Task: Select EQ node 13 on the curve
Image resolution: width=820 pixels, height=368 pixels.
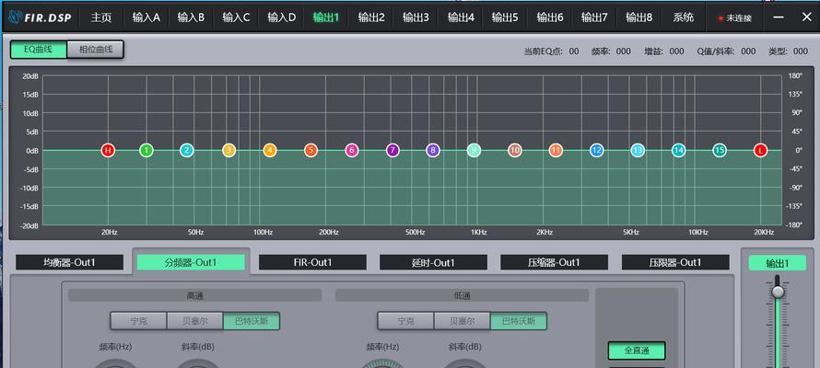Action: (x=638, y=150)
